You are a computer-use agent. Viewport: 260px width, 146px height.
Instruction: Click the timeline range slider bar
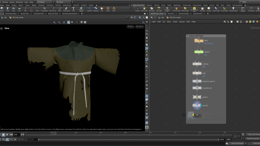coord(129,140)
